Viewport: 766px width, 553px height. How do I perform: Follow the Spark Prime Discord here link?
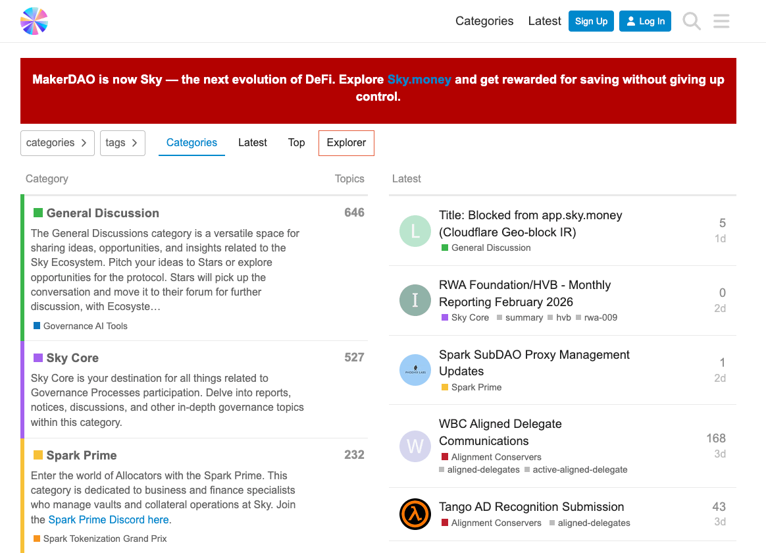point(109,520)
